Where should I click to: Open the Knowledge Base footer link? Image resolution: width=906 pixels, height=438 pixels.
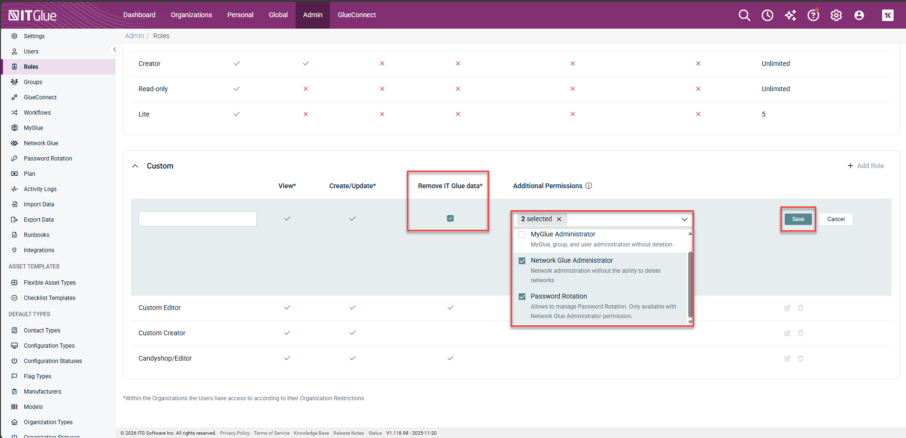point(311,433)
